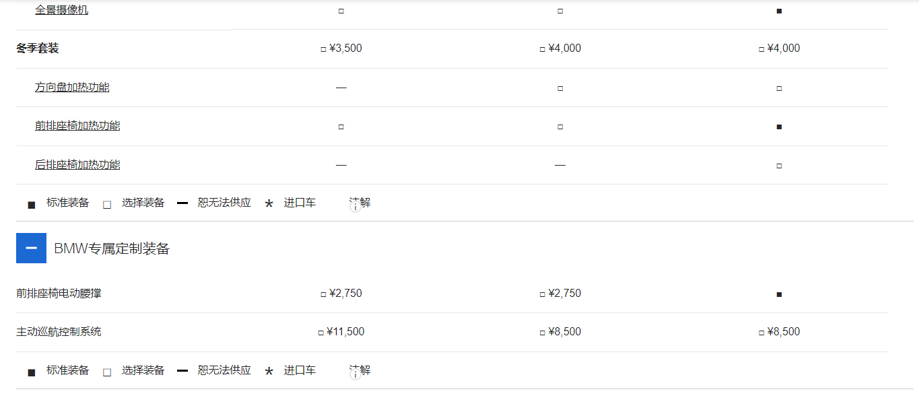The width and height of the screenshot is (919, 406).
Task: Open the 后排座椅加热功能 link
Action: point(77,164)
